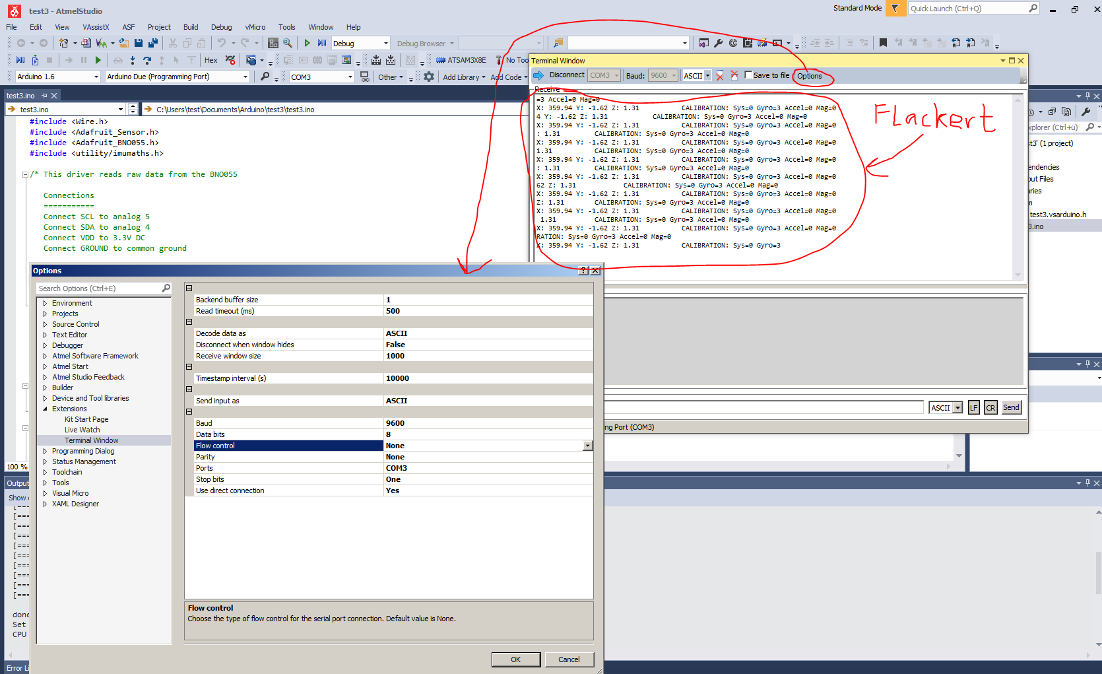Toggle the LF line ending button
The image size is (1102, 674).
(974, 407)
